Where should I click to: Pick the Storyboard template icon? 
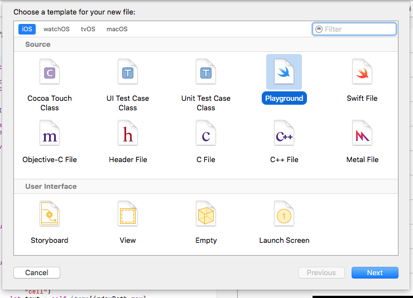[x=50, y=214]
